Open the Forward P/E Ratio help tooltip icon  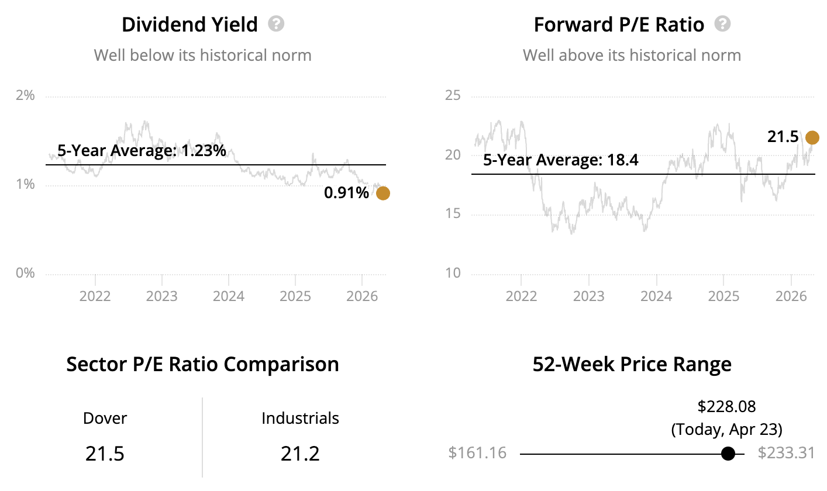coord(723,25)
